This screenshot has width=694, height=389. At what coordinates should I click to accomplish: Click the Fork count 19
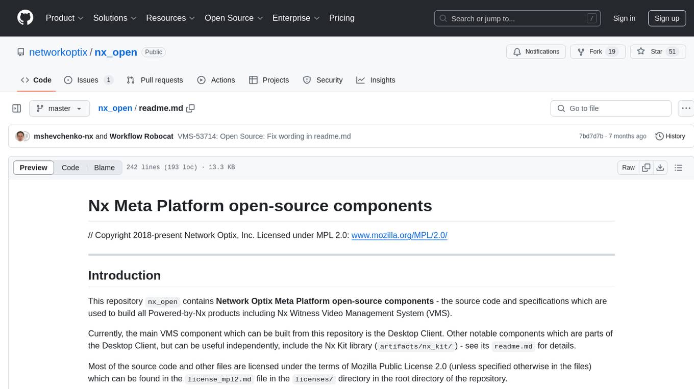coord(612,52)
